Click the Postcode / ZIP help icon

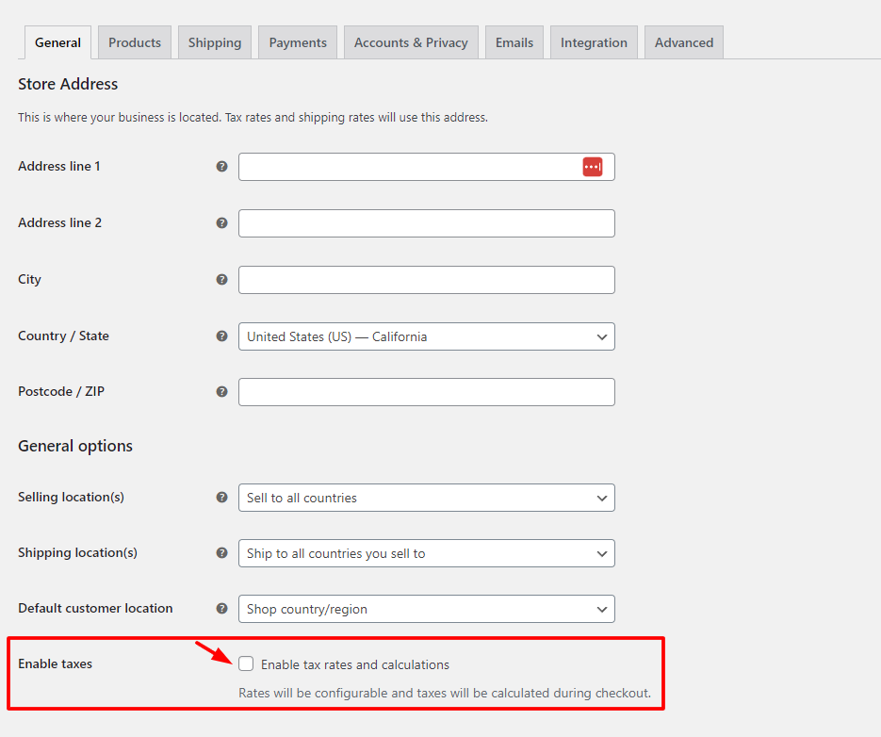pyautogui.click(x=222, y=392)
